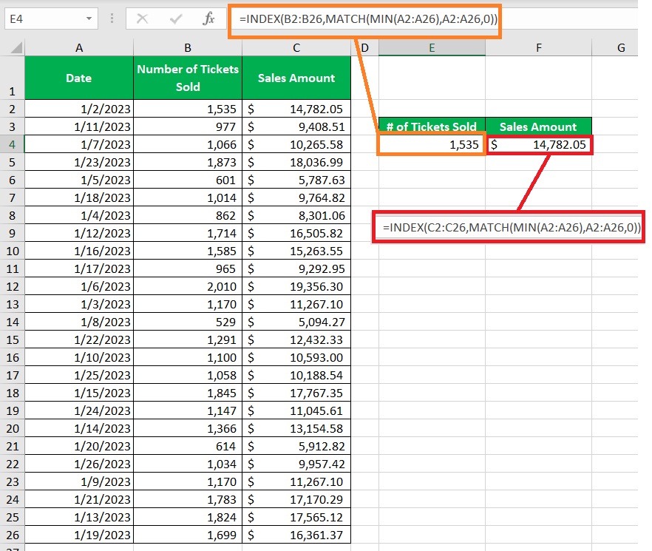The image size is (652, 551).
Task: Click Sales Amount header in column C
Action: coord(296,78)
